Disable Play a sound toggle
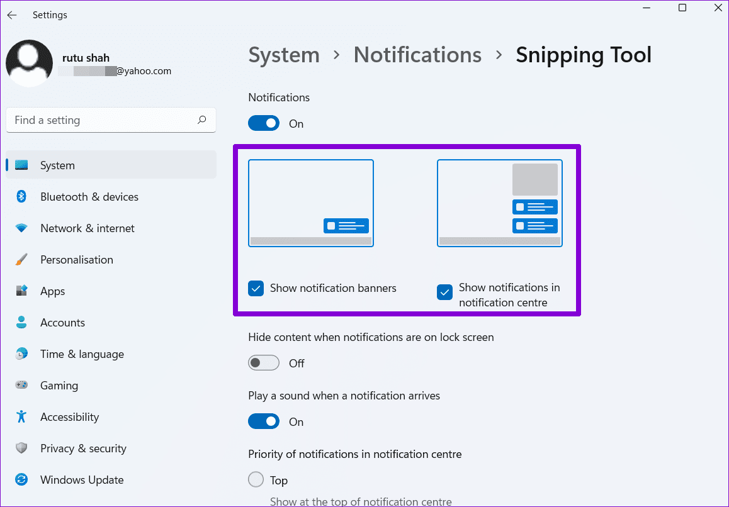729x507 pixels. 264,421
